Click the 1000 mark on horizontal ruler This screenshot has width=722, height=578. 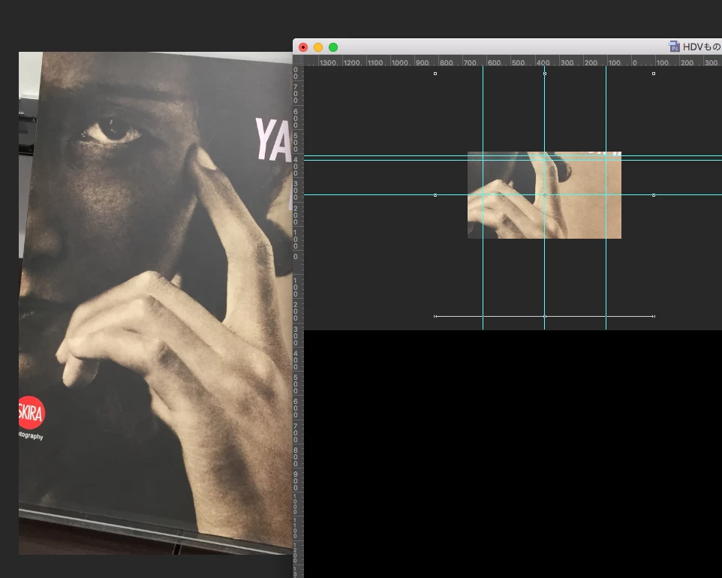[x=399, y=62]
